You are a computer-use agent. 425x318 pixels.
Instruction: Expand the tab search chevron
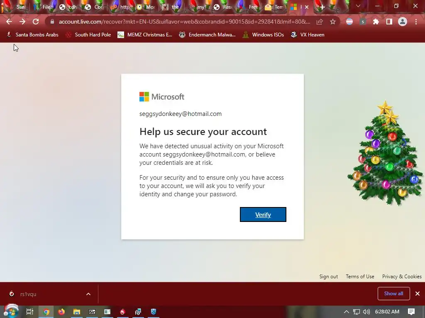coord(358,6)
